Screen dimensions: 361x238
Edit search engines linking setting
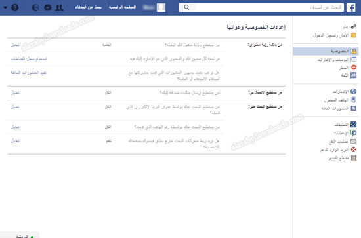(15, 141)
